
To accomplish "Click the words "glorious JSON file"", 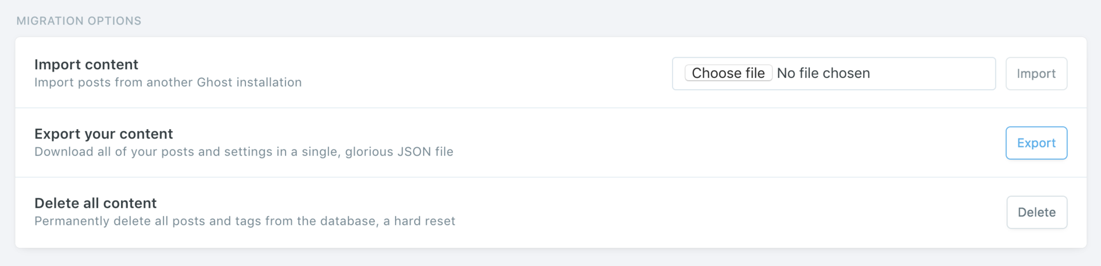I will pyautogui.click(x=399, y=152).
